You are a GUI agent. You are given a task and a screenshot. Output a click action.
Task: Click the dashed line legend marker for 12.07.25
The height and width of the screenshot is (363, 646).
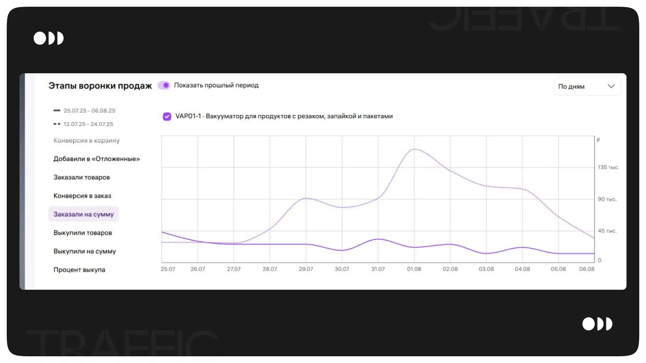coord(57,124)
